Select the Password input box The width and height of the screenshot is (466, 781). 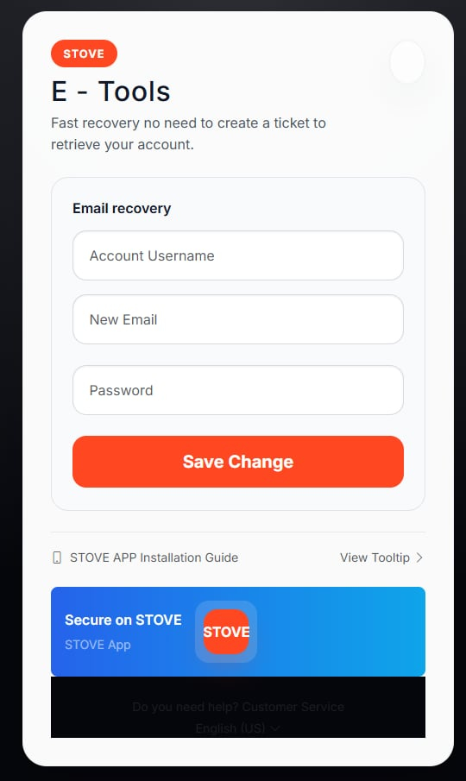click(x=238, y=390)
